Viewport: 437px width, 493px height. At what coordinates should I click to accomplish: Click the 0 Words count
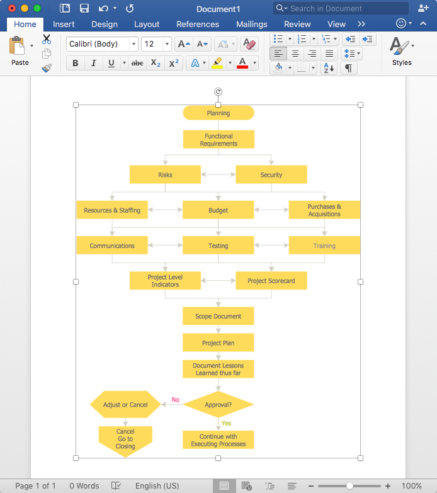point(84,486)
